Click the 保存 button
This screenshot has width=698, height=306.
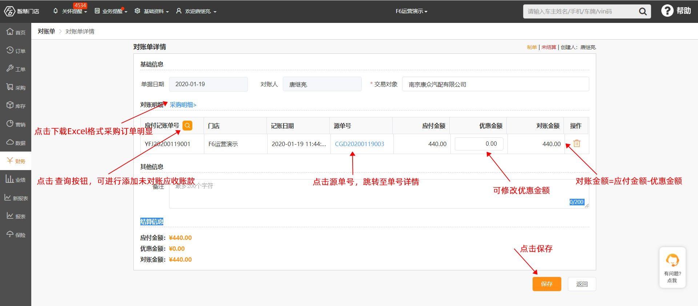click(547, 284)
